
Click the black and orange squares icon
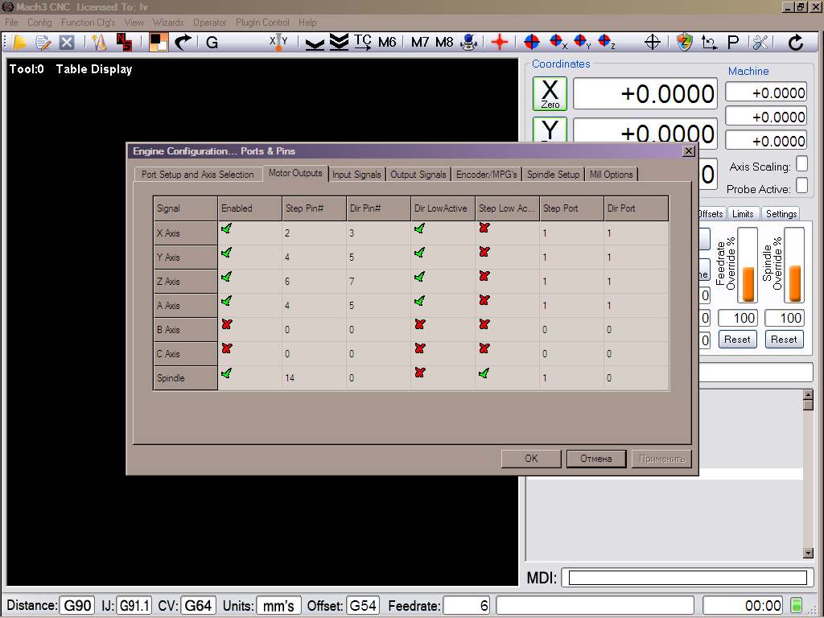point(159,42)
